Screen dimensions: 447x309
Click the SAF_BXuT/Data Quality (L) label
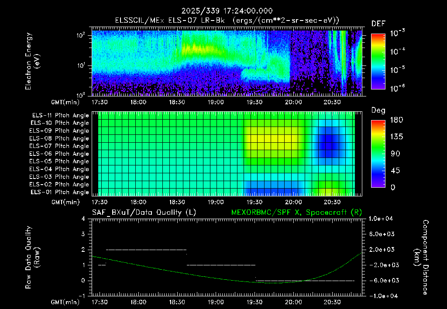[144, 213]
